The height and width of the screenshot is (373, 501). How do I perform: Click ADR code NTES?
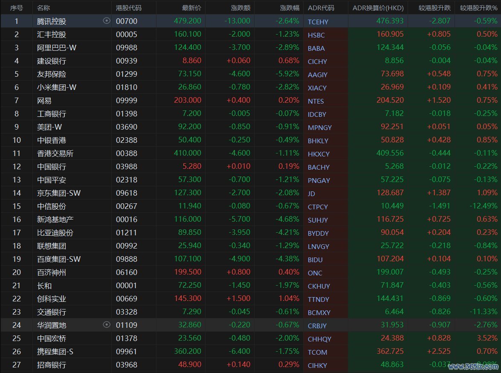click(316, 101)
